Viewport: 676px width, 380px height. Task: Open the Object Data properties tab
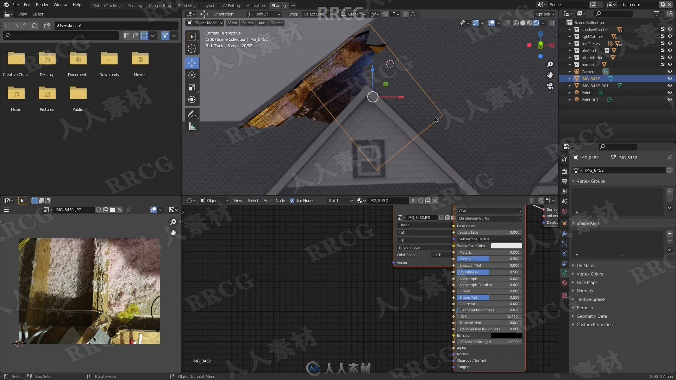click(x=564, y=273)
